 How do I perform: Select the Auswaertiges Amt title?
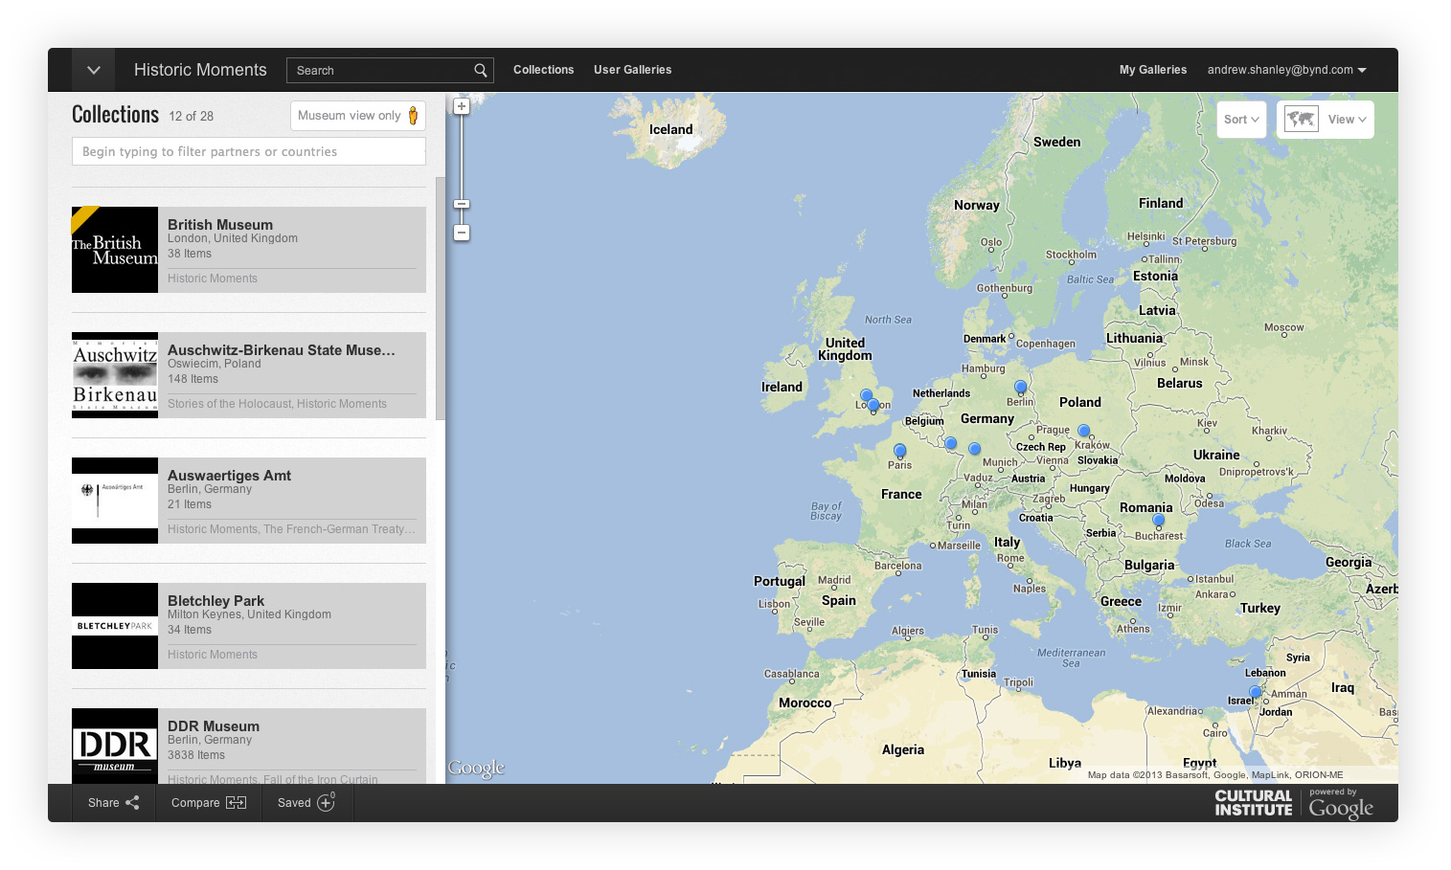[229, 476]
